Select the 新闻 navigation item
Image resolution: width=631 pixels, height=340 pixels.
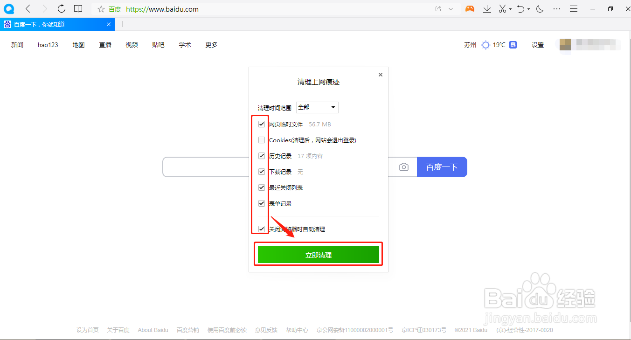(x=17, y=45)
